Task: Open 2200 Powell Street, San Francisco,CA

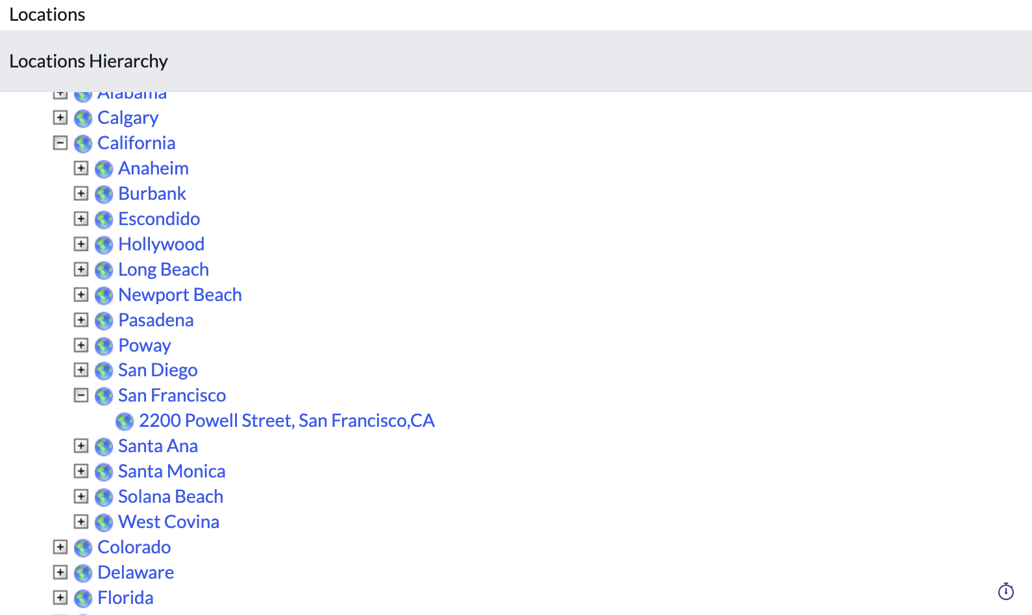Action: coord(287,421)
